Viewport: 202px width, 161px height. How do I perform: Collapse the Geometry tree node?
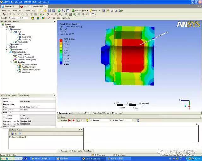click(x=7, y=29)
